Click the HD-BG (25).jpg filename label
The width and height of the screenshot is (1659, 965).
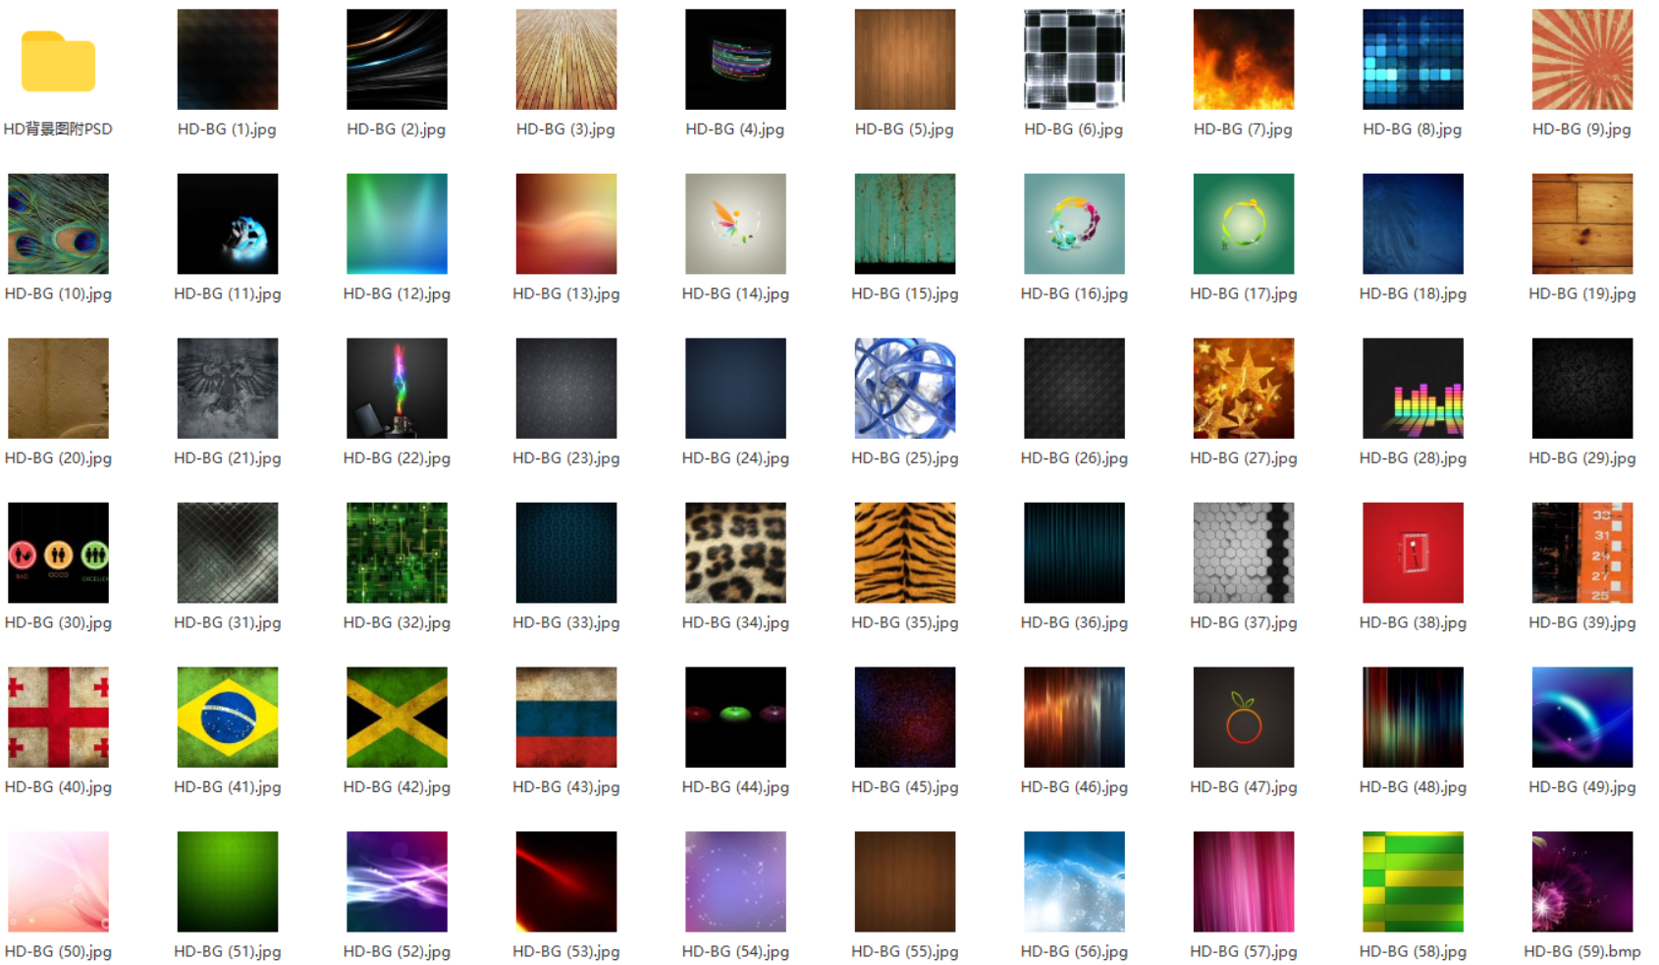pyautogui.click(x=904, y=458)
